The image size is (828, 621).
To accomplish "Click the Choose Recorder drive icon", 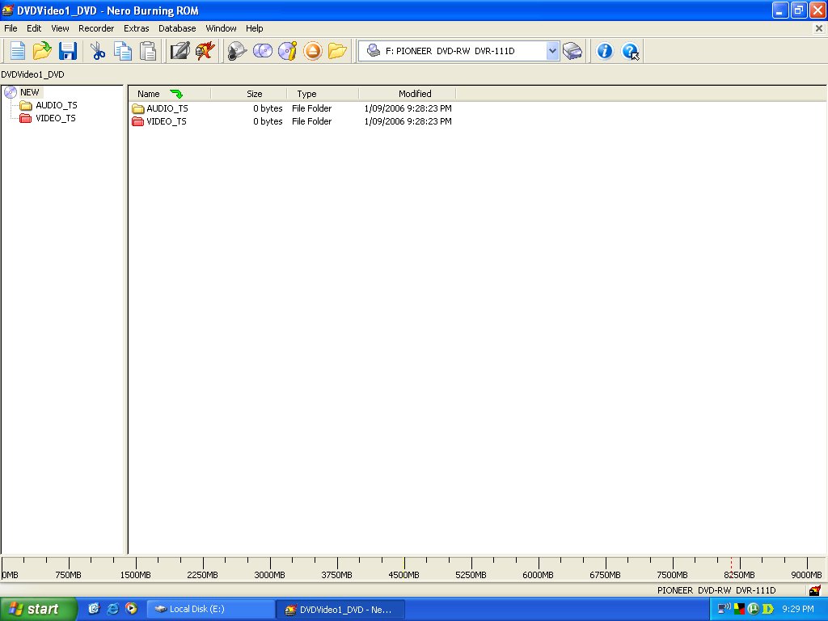I will point(572,51).
